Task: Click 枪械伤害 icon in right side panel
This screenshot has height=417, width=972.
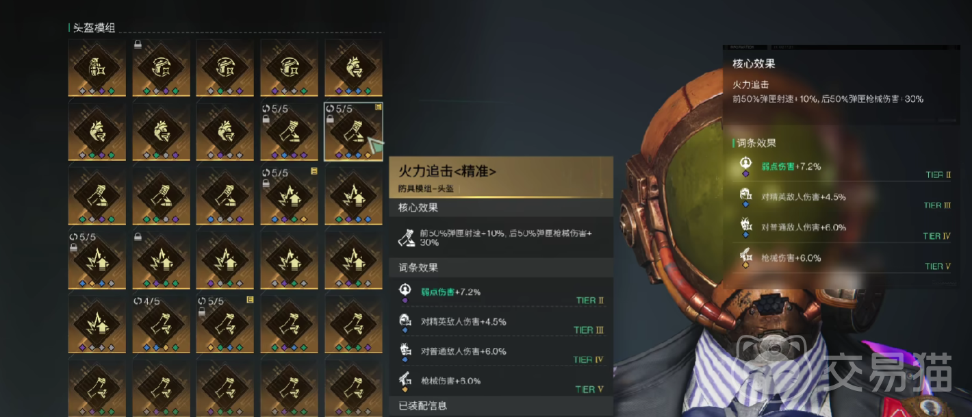Action: [x=747, y=258]
